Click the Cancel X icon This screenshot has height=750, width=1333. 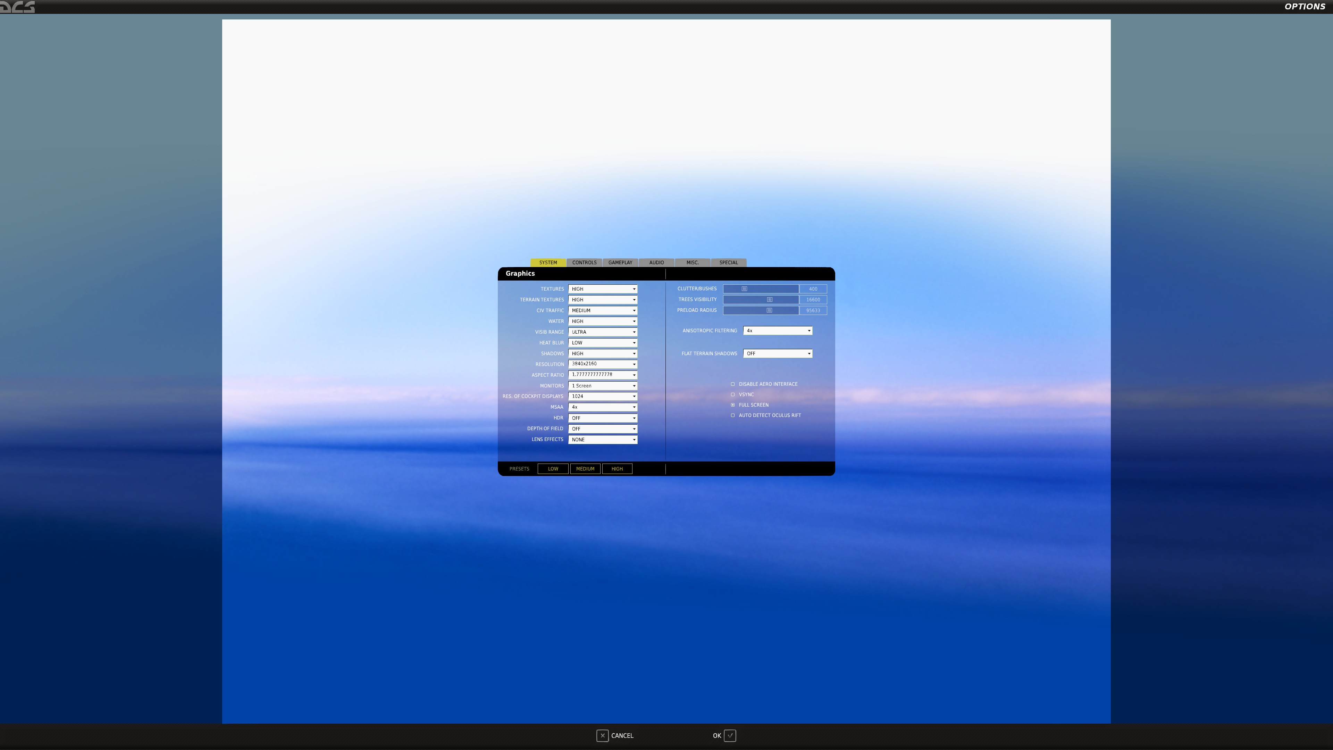tap(602, 735)
